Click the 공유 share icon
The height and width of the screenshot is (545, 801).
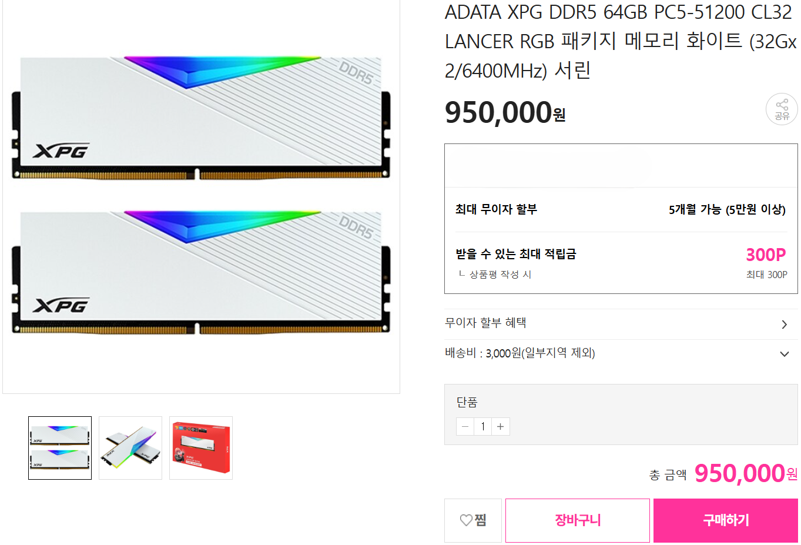(782, 109)
